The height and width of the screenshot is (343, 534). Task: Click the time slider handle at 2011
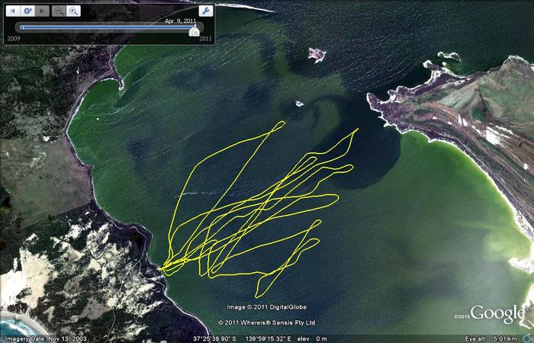195,29
